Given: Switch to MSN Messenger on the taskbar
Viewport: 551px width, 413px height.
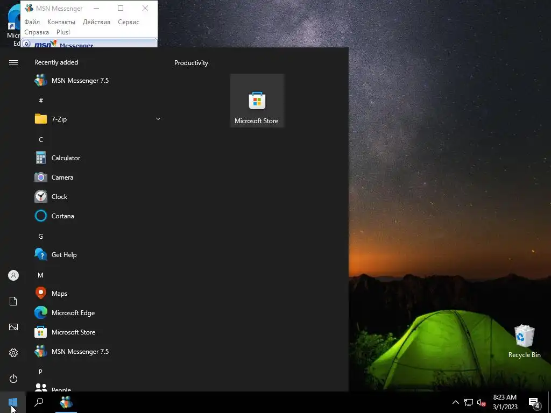Looking at the screenshot, I should [66, 402].
